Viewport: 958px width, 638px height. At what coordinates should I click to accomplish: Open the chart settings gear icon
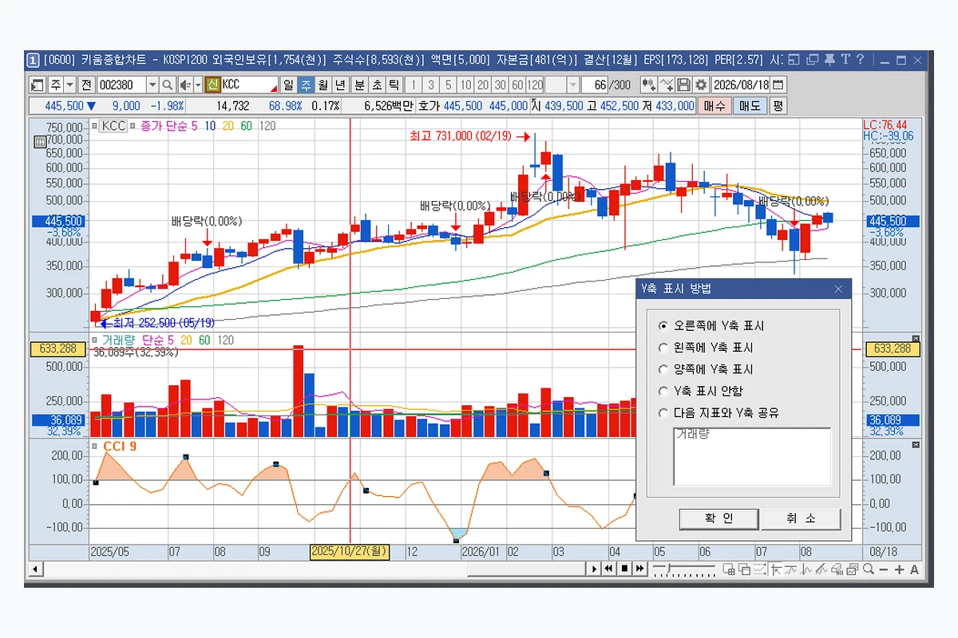(x=700, y=84)
